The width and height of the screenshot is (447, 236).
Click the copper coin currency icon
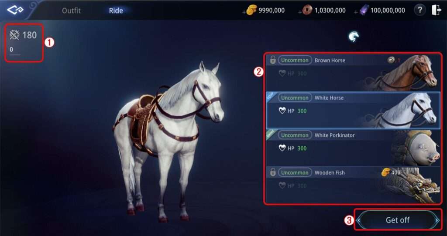click(307, 10)
